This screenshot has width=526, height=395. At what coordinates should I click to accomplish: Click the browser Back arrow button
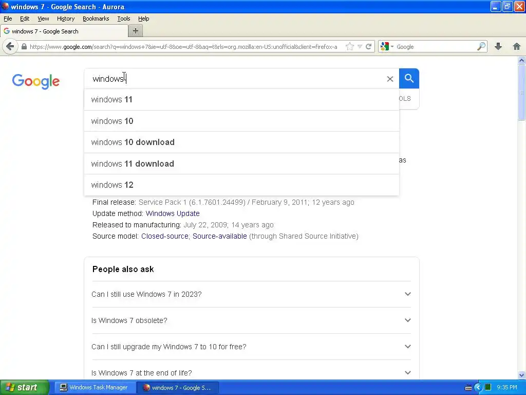tap(10, 46)
